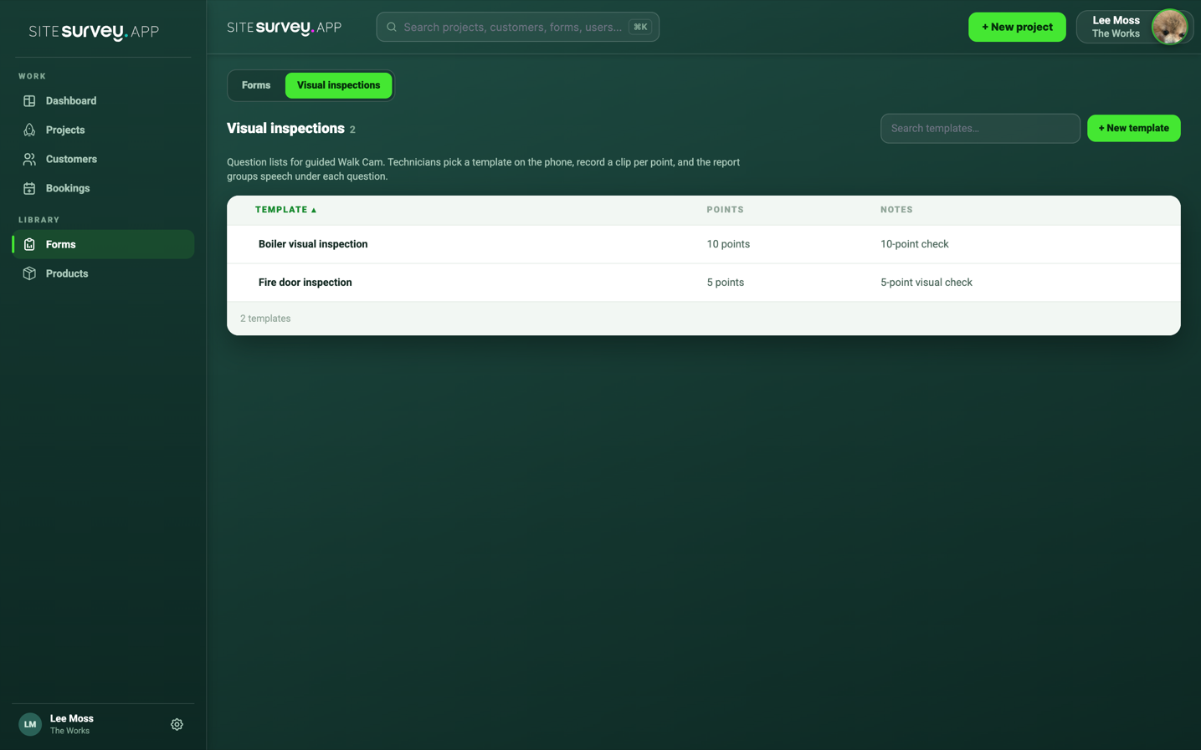Viewport: 1201px width, 750px height.
Task: Focus the global search projects field
Action: [x=517, y=27]
